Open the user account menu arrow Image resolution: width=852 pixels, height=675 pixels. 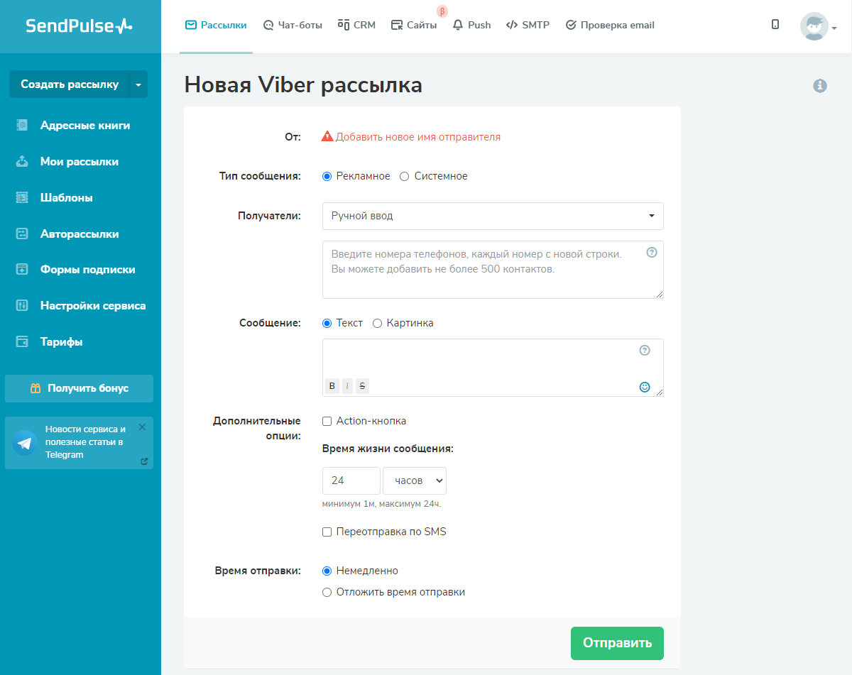pyautogui.click(x=834, y=29)
